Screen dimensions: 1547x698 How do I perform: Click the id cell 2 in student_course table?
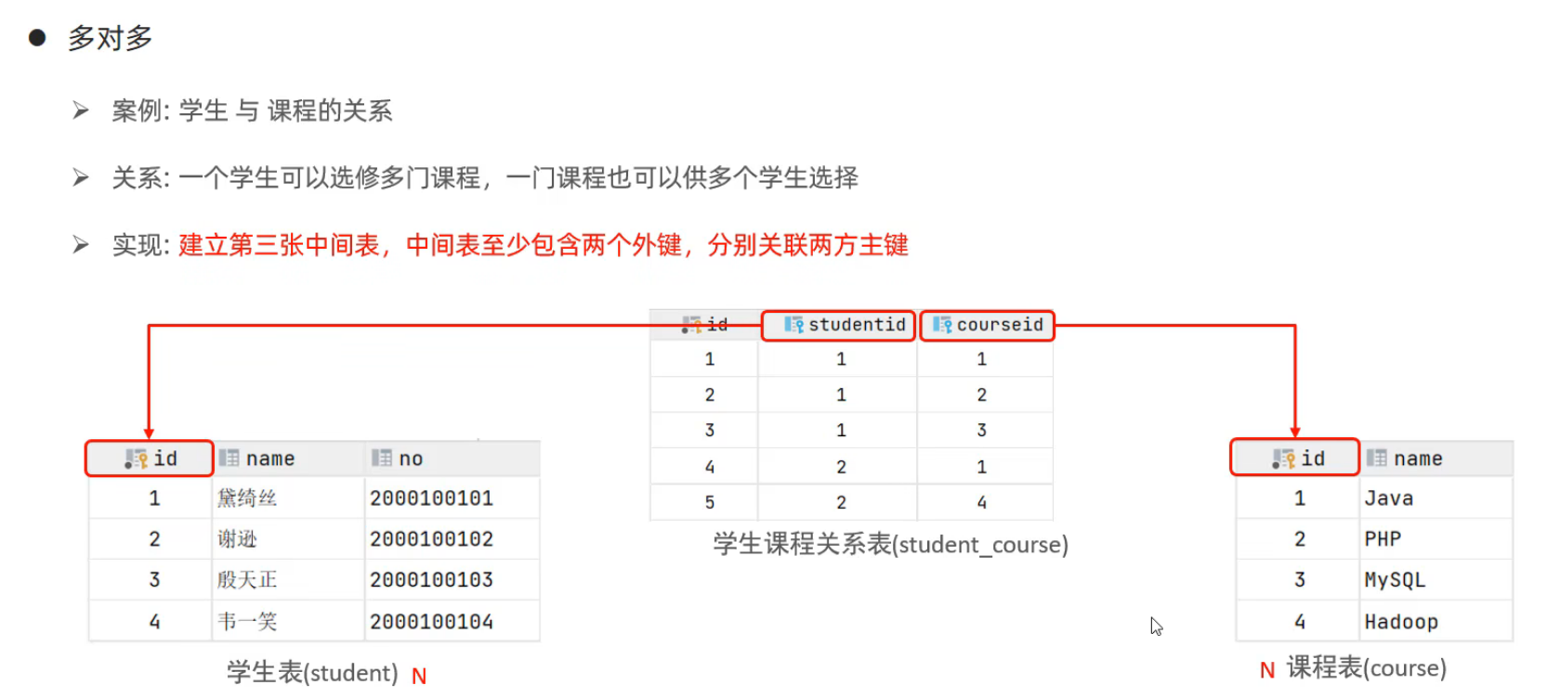704,394
